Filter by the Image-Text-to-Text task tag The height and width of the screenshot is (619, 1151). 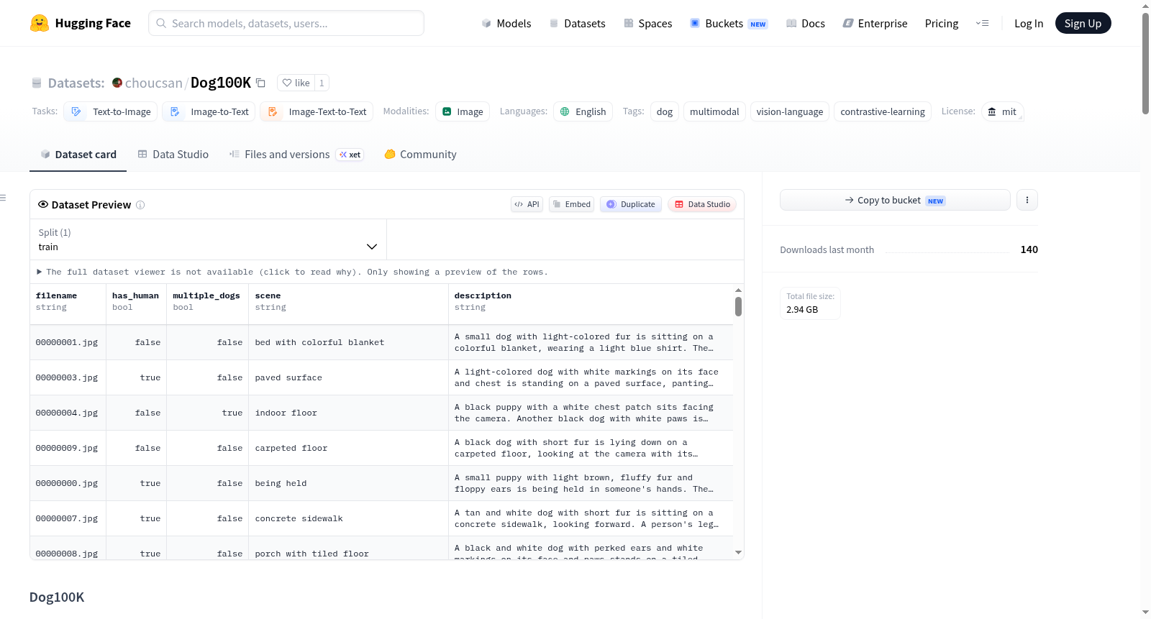click(x=317, y=111)
